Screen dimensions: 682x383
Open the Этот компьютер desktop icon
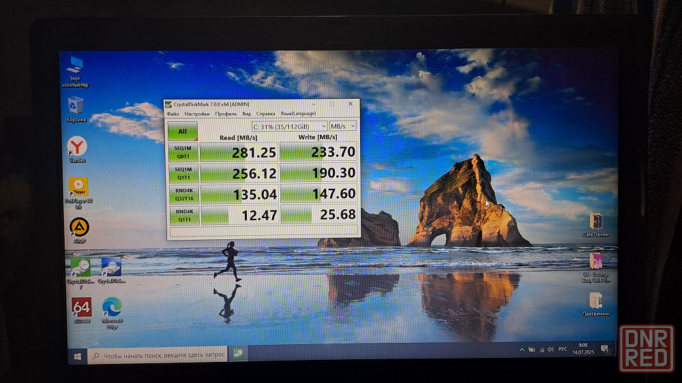(75, 72)
